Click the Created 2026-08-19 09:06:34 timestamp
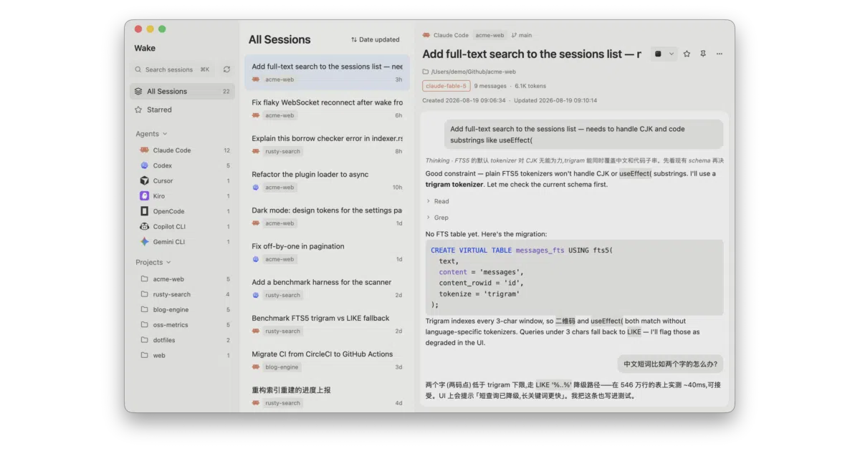 (x=464, y=100)
